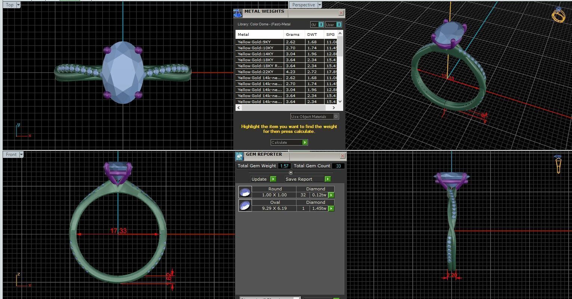Click the 0.12tw weight cell
Screen dimensions: 572x299
point(319,195)
